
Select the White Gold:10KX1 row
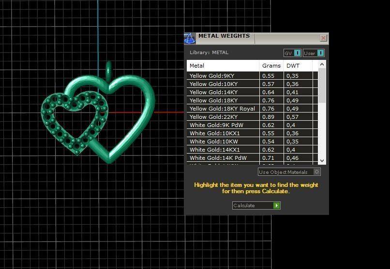pos(252,133)
